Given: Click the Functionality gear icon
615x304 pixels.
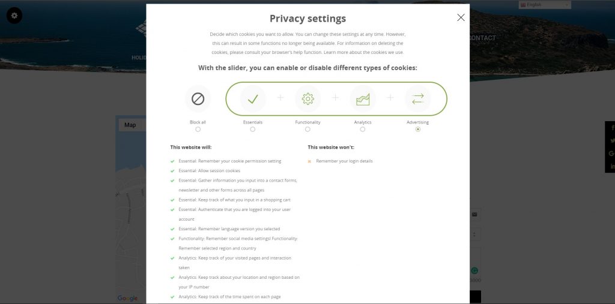Looking at the screenshot, I should tap(308, 99).
